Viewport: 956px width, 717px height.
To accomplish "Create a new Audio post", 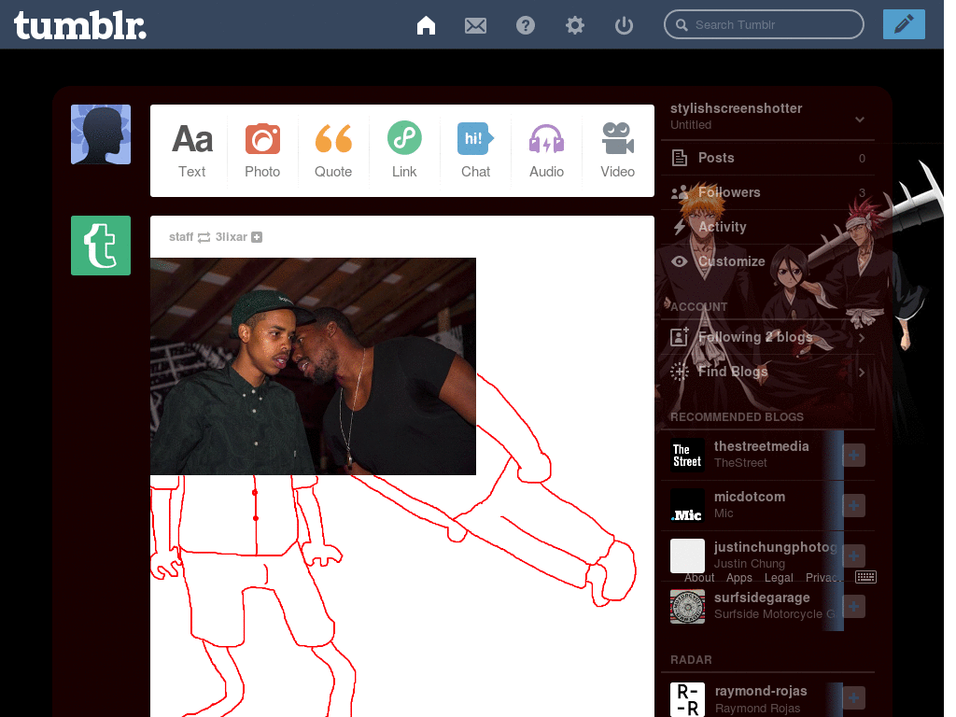I will click(546, 149).
